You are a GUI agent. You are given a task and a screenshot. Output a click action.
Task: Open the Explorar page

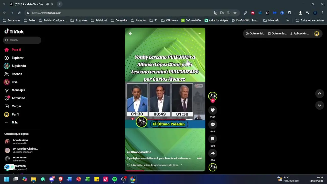14,58
